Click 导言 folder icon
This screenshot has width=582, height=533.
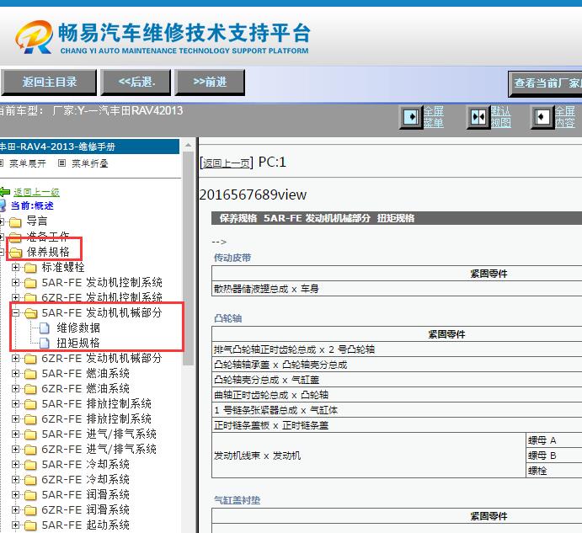coord(15,222)
